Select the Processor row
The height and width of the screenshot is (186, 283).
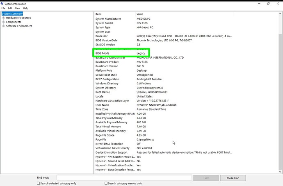164,36
